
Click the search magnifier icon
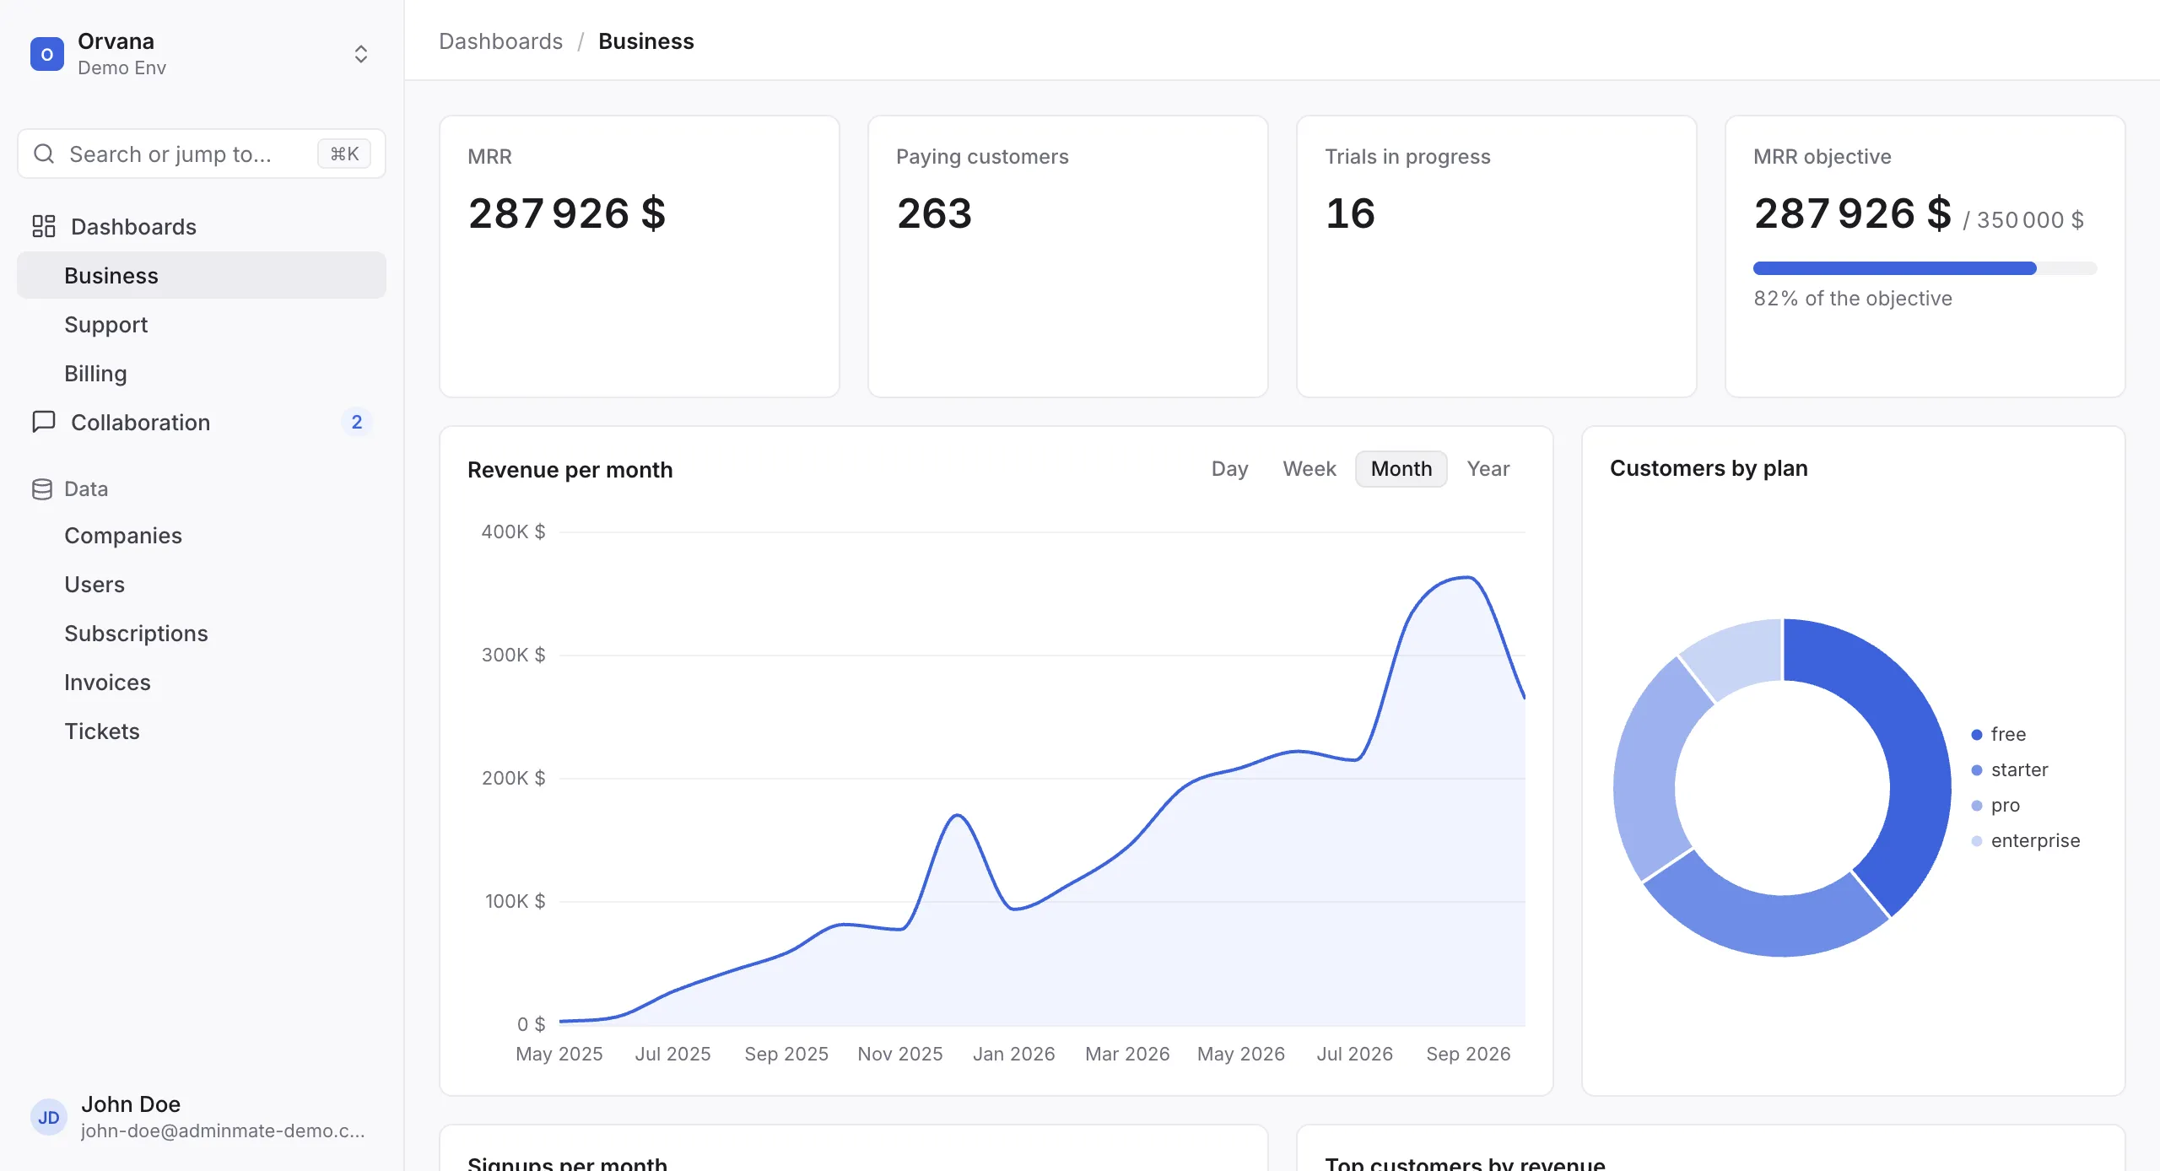pos(44,154)
